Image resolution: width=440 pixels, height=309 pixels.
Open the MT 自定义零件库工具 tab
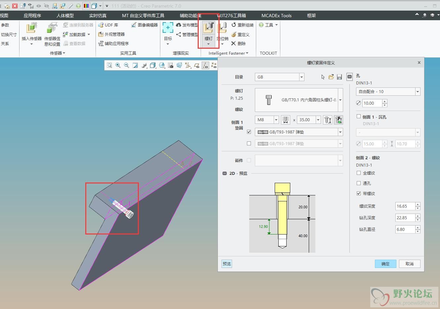[143, 16]
